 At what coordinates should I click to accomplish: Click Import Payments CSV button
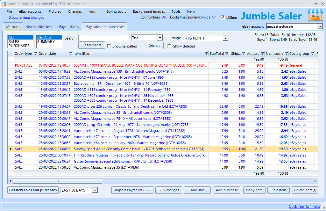pos(132,190)
